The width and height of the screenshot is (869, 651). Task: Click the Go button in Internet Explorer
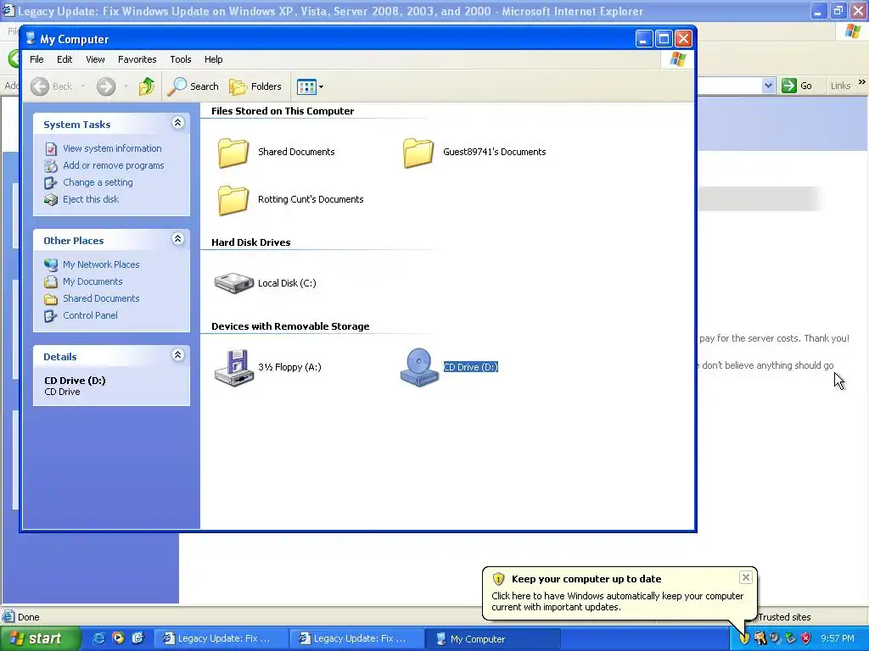(x=797, y=86)
